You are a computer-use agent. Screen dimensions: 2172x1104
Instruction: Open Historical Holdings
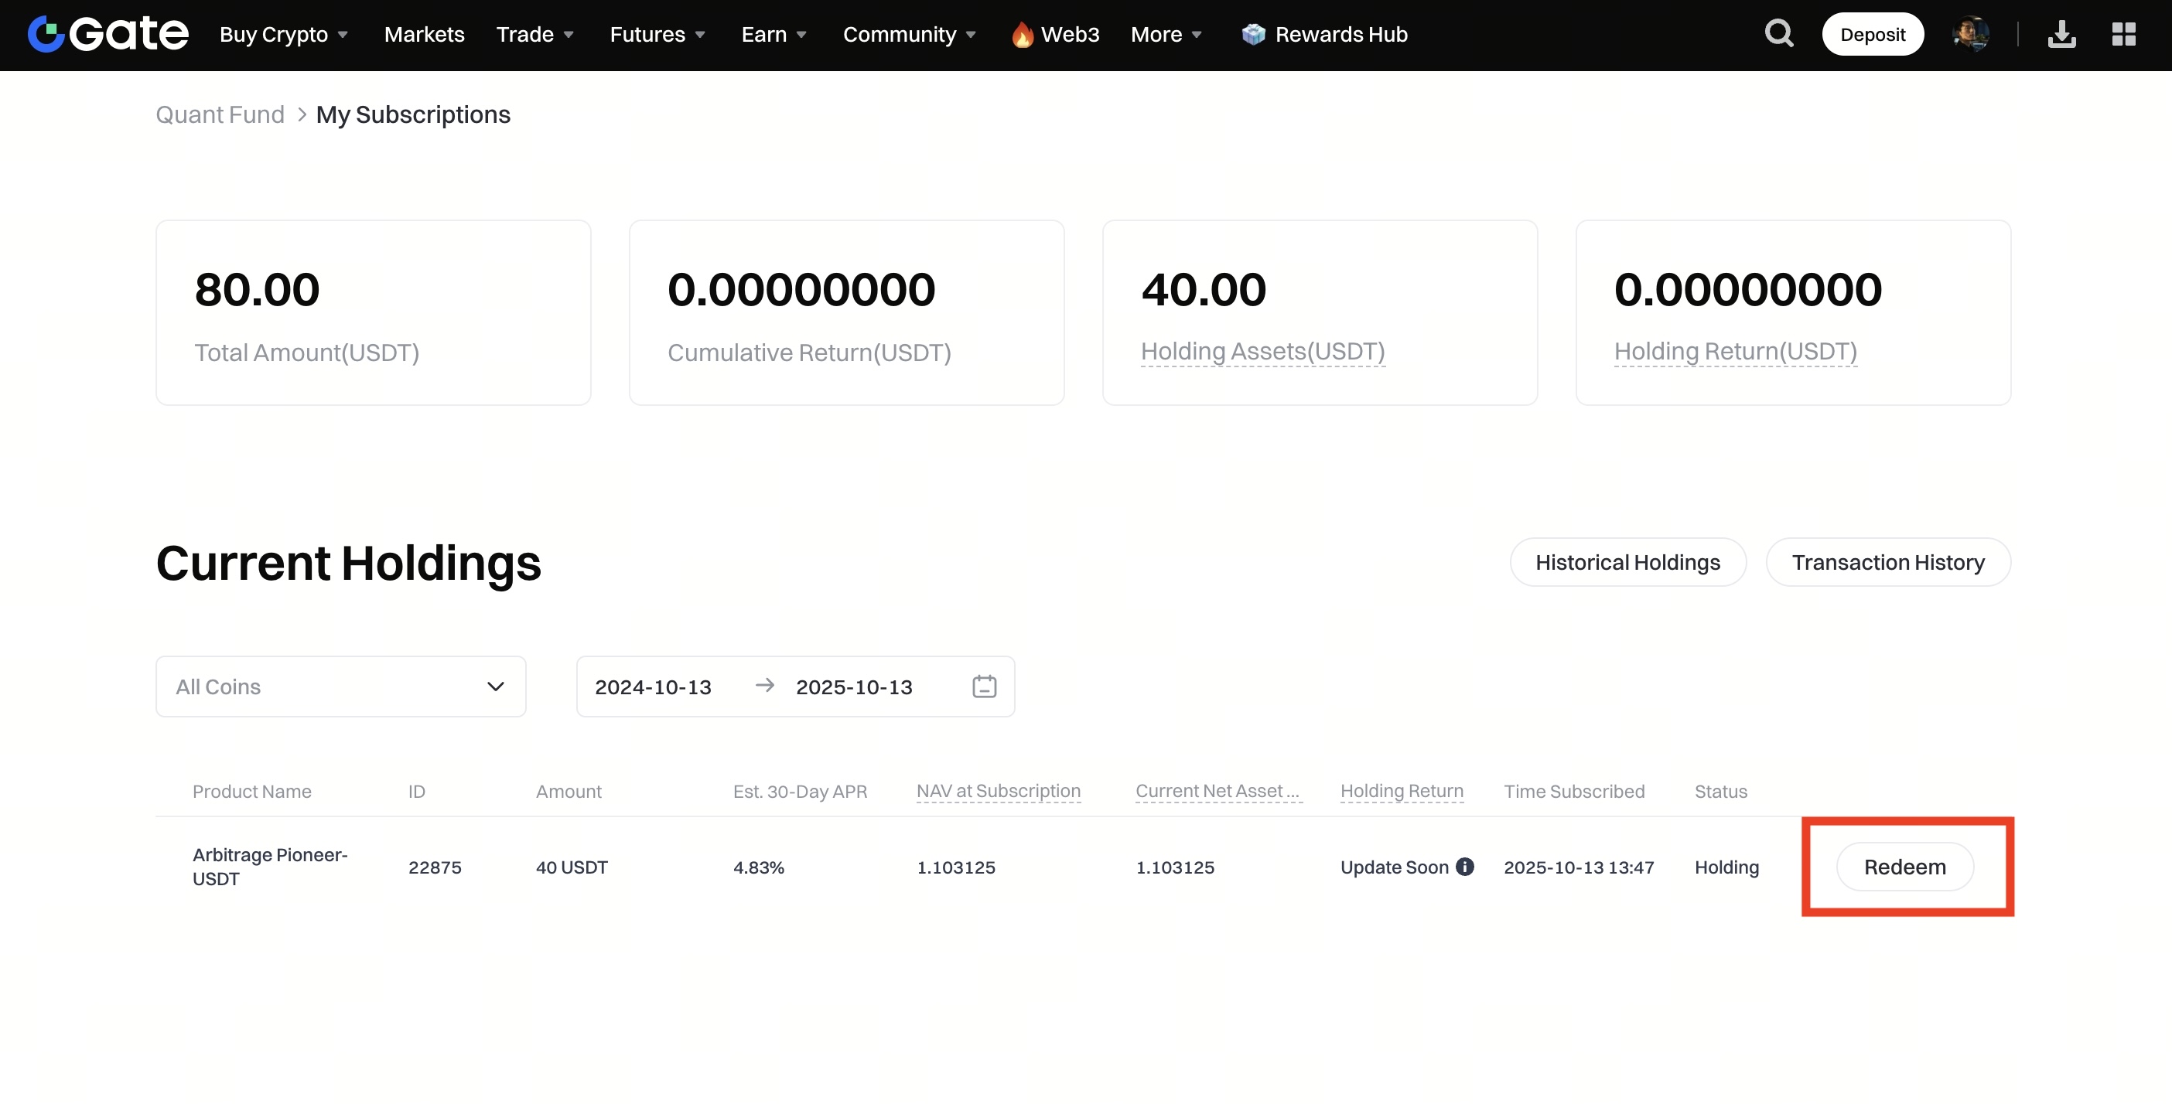[x=1627, y=562]
